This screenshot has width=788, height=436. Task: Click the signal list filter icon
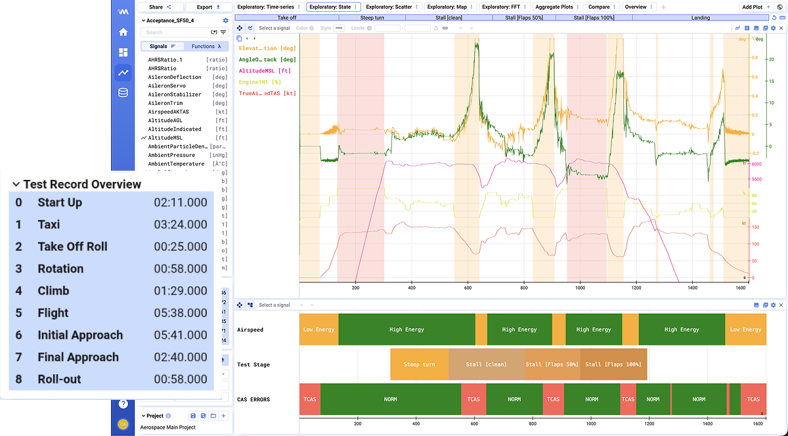tap(223, 32)
